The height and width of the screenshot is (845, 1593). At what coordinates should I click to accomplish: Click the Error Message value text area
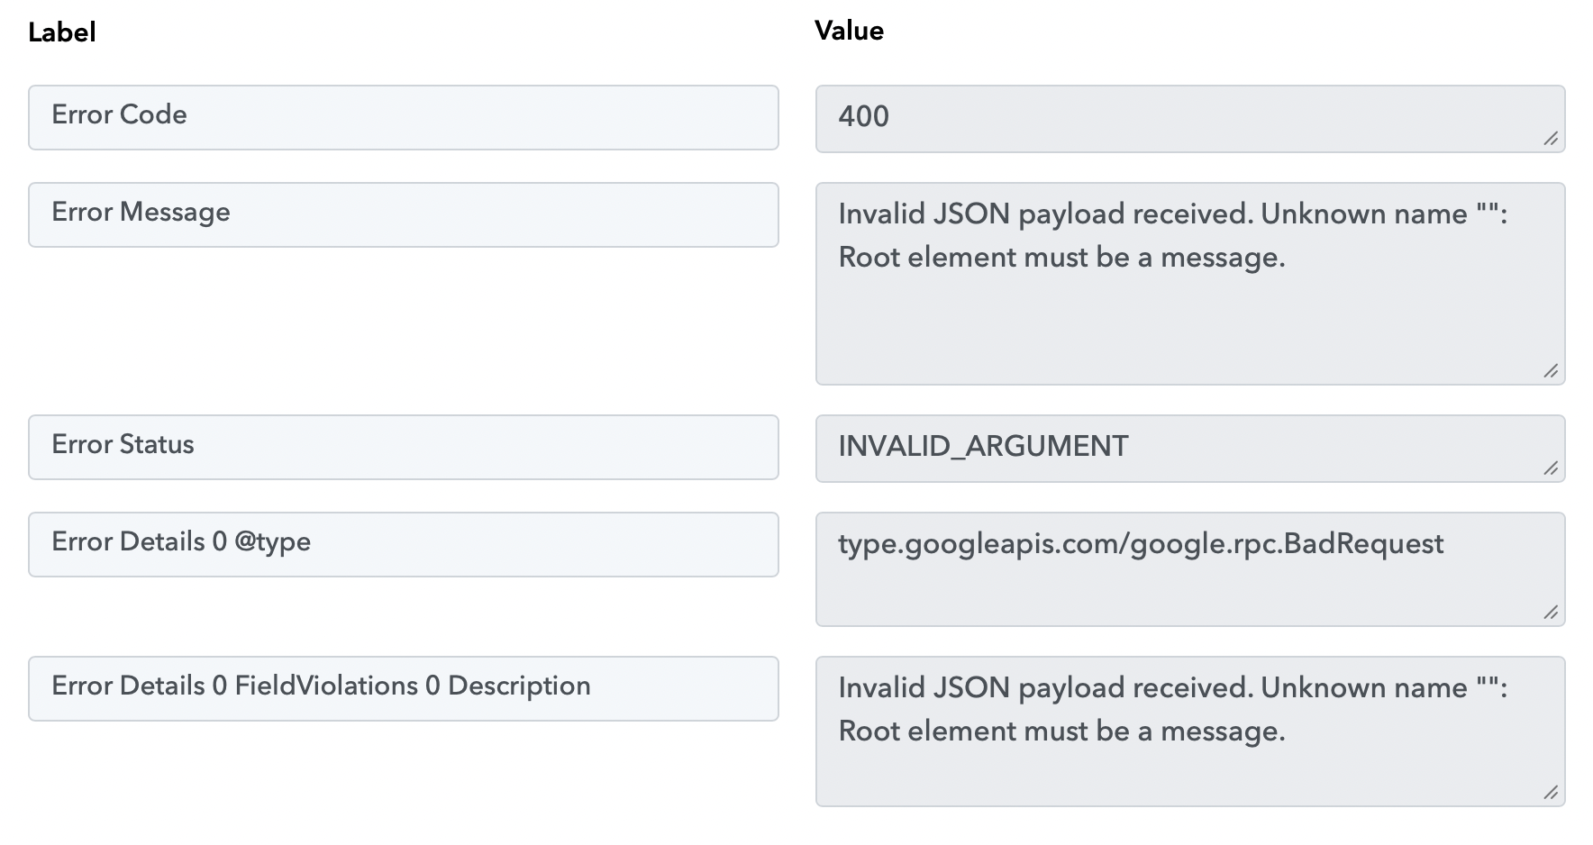(1190, 284)
